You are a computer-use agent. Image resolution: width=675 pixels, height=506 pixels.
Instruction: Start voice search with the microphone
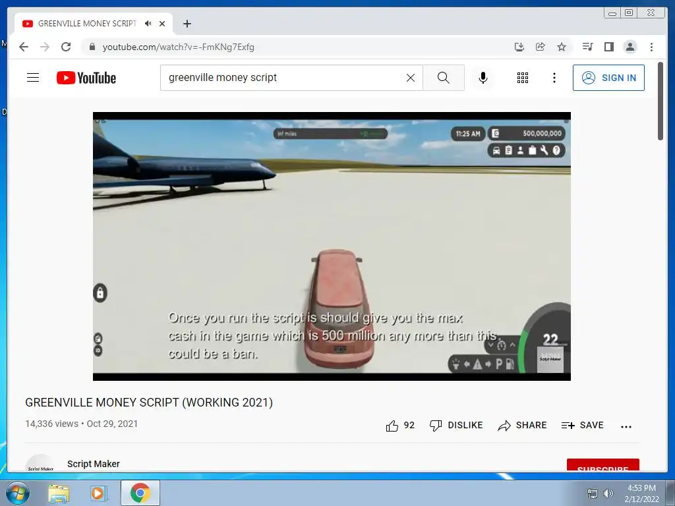tap(483, 78)
